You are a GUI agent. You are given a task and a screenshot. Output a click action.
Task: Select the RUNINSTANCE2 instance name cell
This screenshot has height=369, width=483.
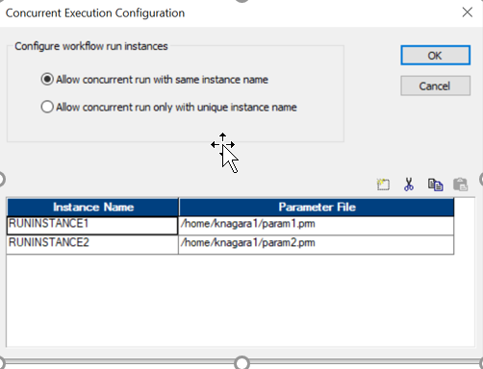pyautogui.click(x=92, y=245)
